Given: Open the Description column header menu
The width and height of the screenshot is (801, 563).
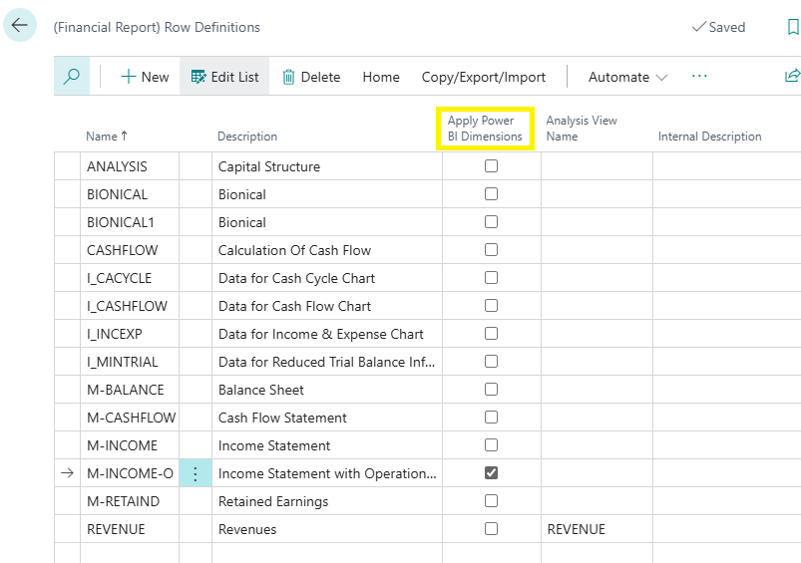Looking at the screenshot, I should 247,137.
